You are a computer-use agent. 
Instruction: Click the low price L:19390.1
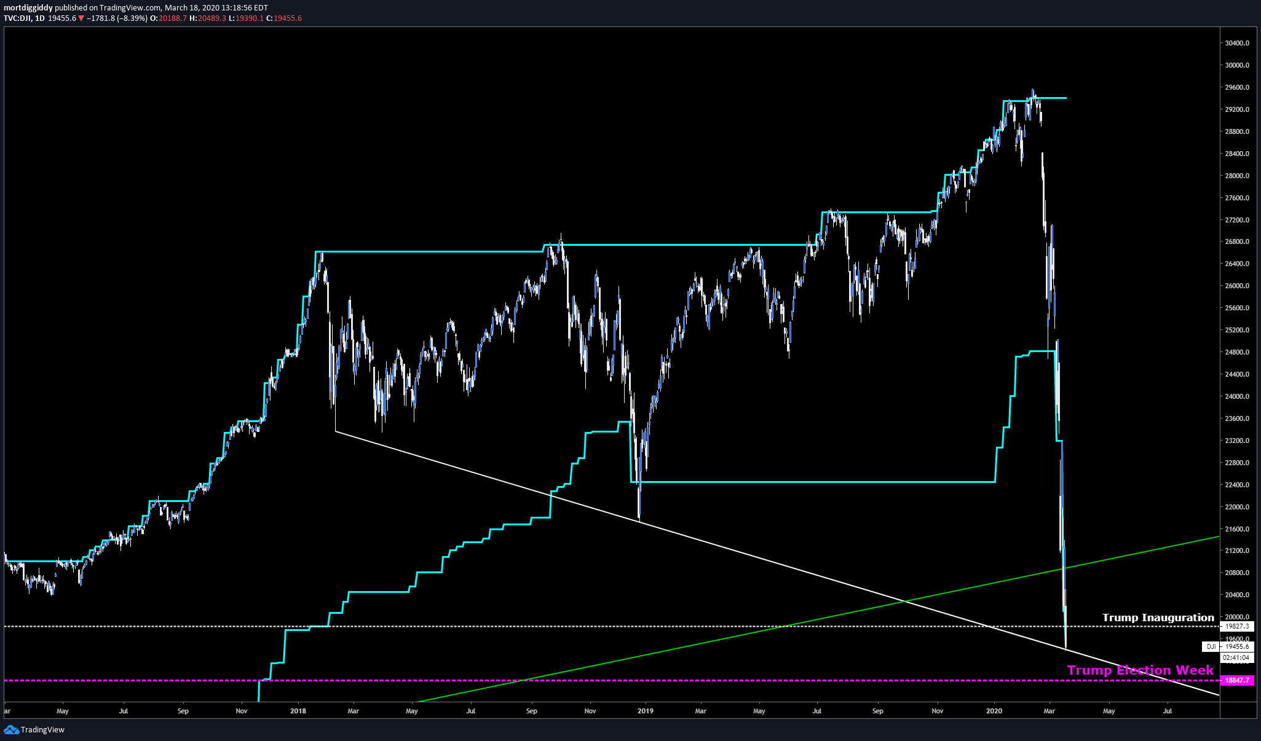click(246, 18)
